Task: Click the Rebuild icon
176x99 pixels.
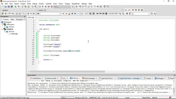Action: coord(49,7)
